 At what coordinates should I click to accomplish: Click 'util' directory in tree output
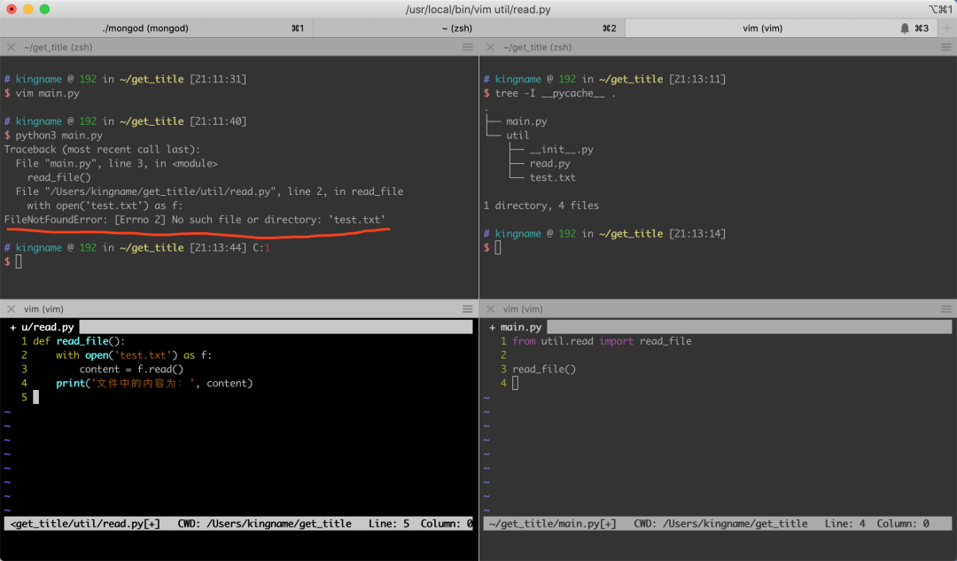click(x=517, y=136)
